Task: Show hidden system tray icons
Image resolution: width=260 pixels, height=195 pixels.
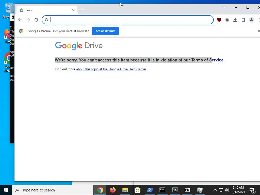Action: [215, 190]
